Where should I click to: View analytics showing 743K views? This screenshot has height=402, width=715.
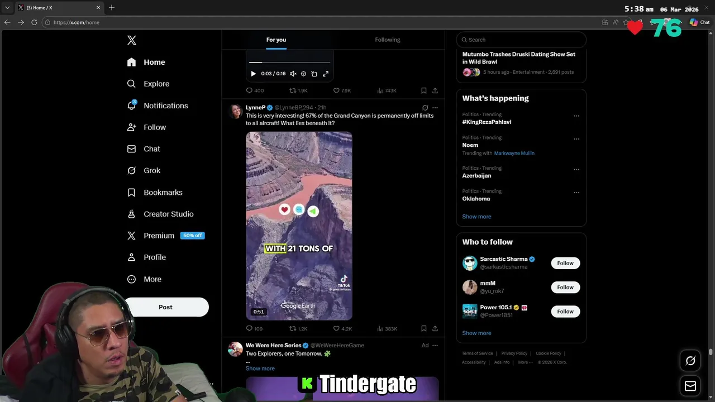[x=387, y=90]
